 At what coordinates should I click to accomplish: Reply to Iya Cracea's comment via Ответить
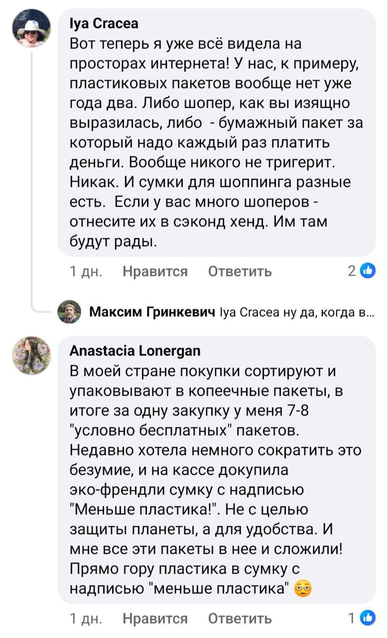point(240,271)
